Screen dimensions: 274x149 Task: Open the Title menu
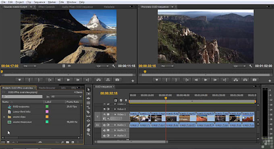(x=61, y=2)
